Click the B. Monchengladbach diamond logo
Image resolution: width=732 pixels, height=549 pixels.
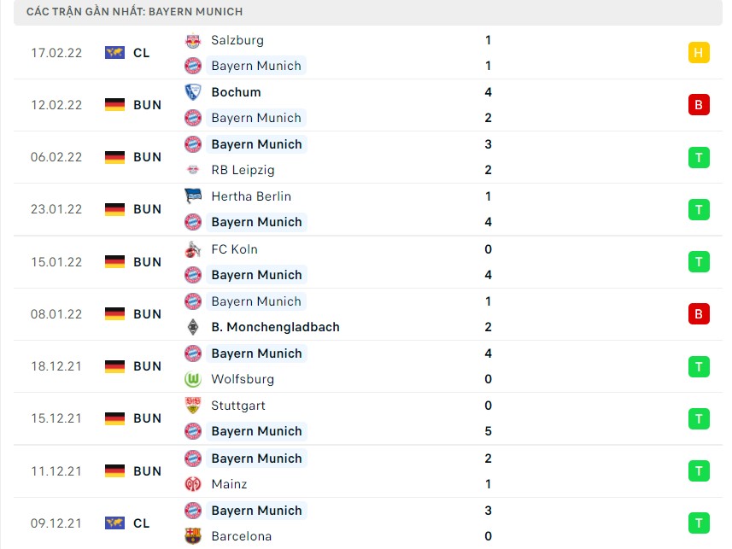pyautogui.click(x=193, y=327)
